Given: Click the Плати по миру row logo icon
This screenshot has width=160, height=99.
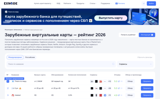Looking at the screenshot, I should (13, 81).
